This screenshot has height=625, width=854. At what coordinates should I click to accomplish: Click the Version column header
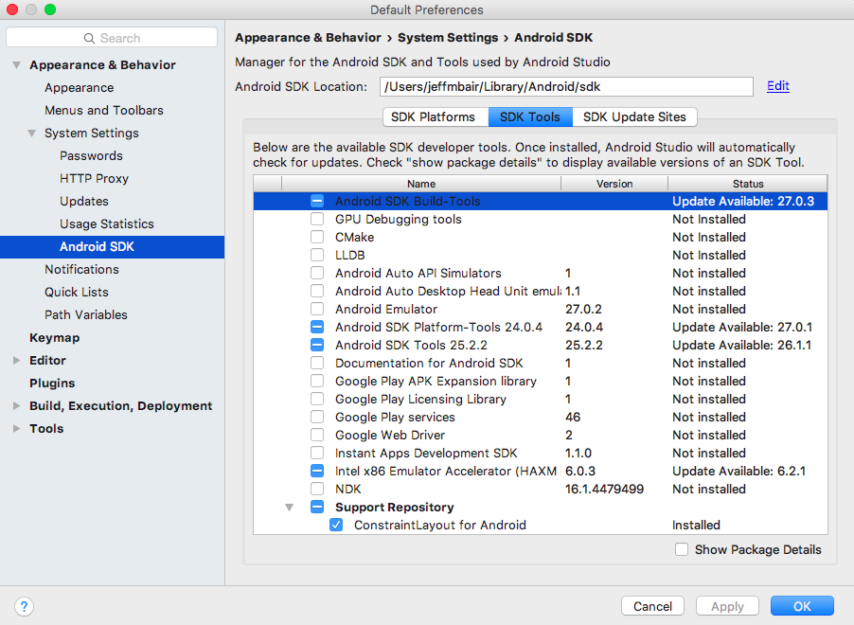tap(614, 184)
